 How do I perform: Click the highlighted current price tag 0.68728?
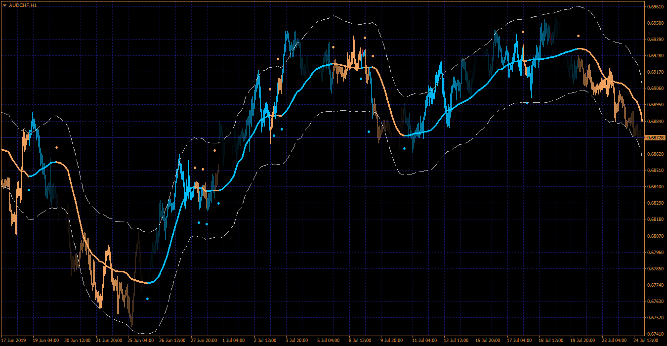pos(655,137)
